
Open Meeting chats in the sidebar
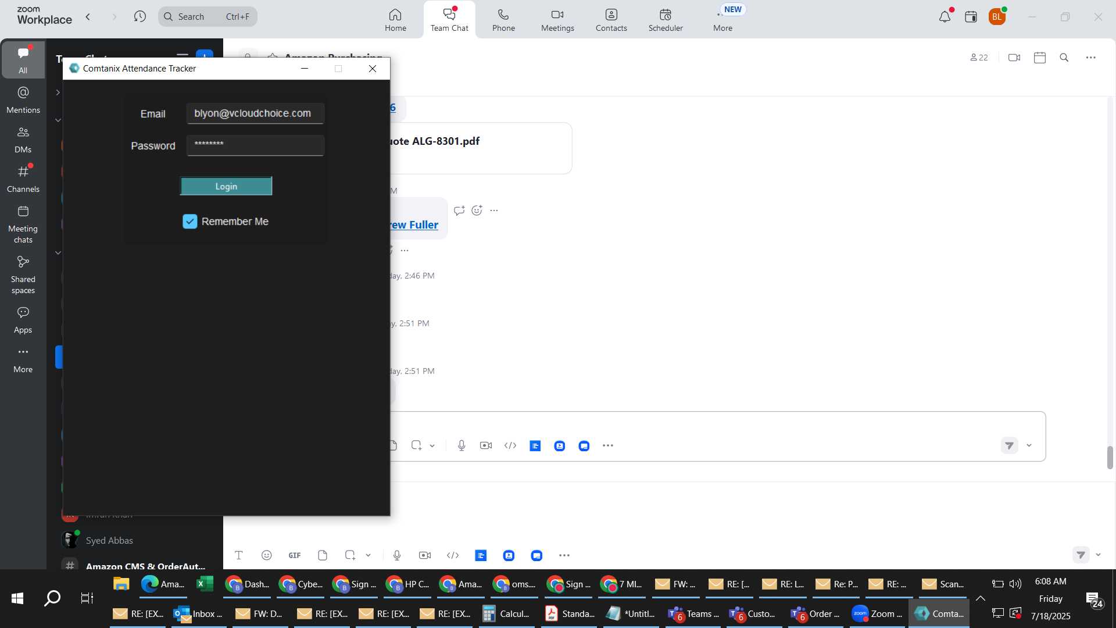click(x=23, y=224)
